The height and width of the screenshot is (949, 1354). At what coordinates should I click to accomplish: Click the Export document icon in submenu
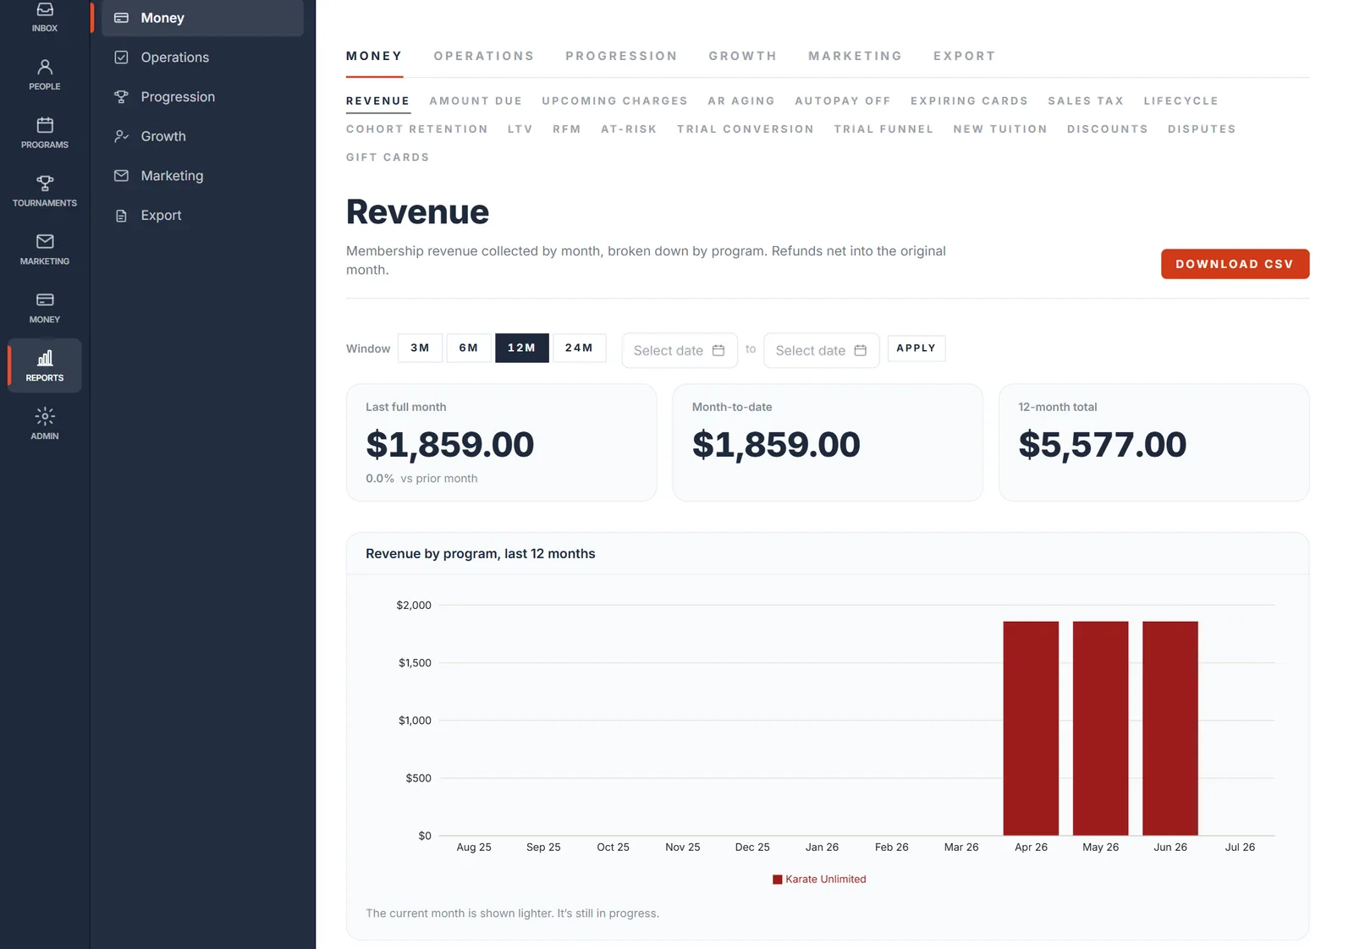pos(121,216)
